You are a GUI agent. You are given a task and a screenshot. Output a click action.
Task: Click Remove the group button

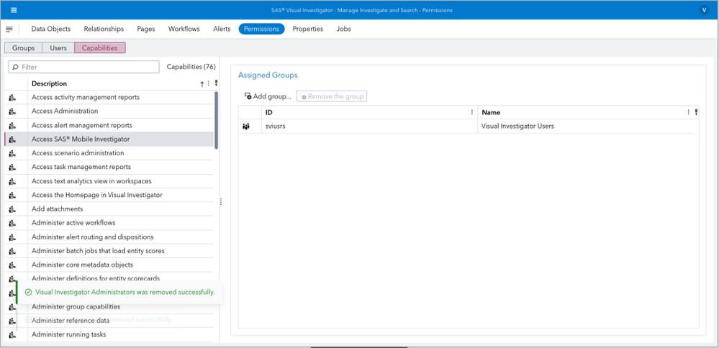[x=332, y=96]
